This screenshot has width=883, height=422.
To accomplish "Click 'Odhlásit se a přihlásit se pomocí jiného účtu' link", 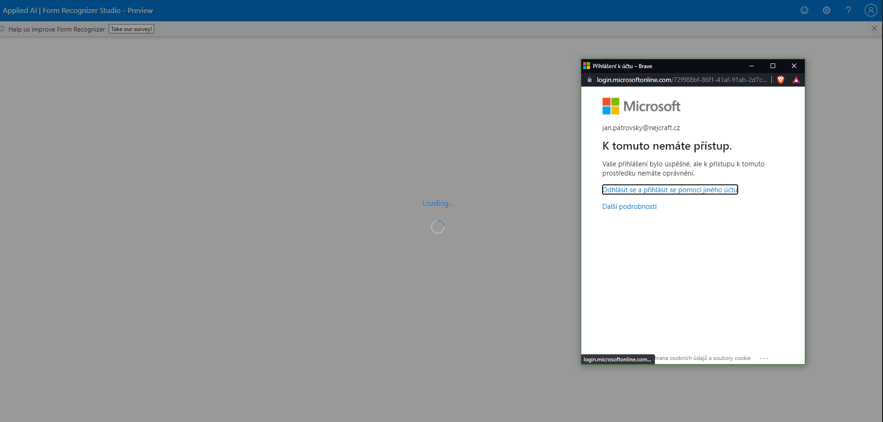I will coord(670,189).
